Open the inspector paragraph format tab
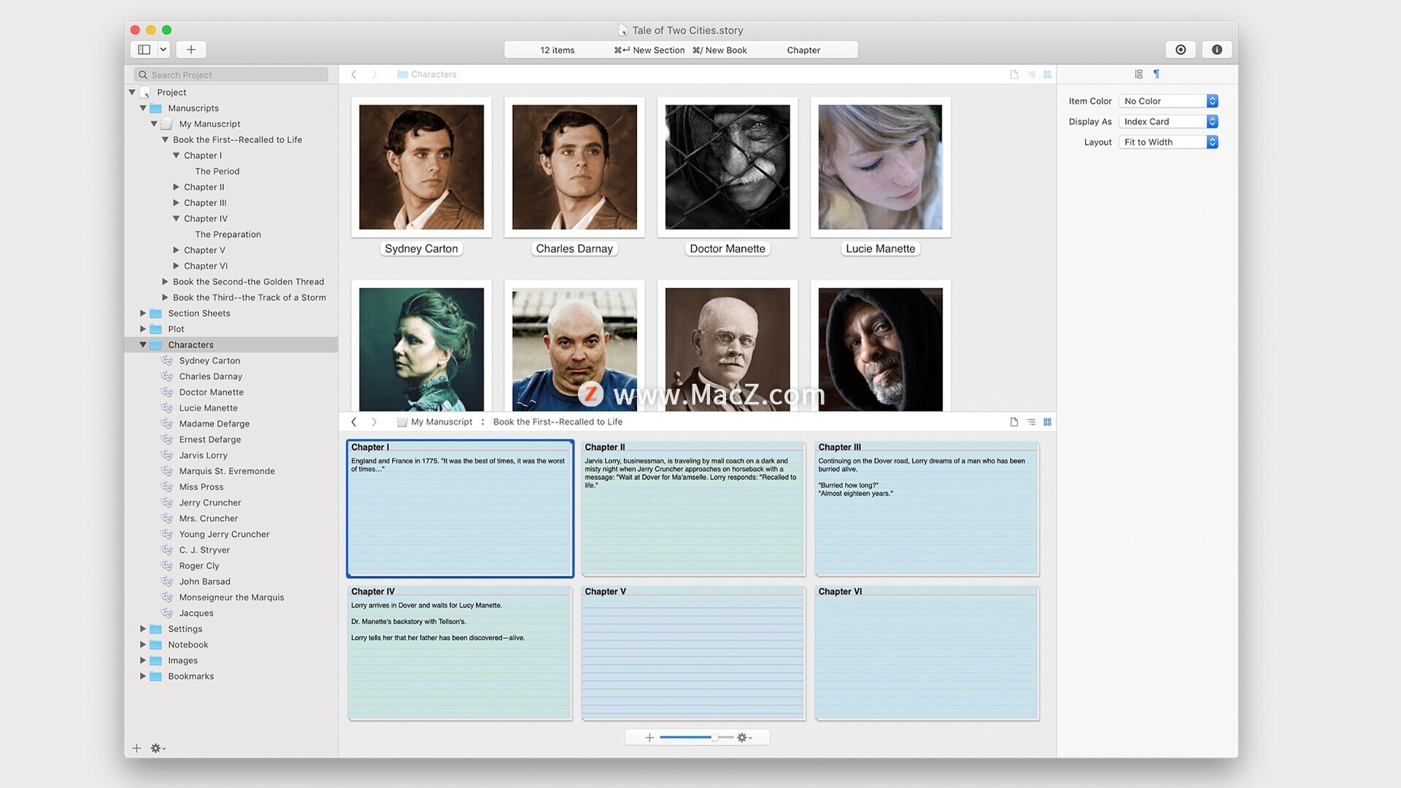1401x788 pixels. point(1157,74)
